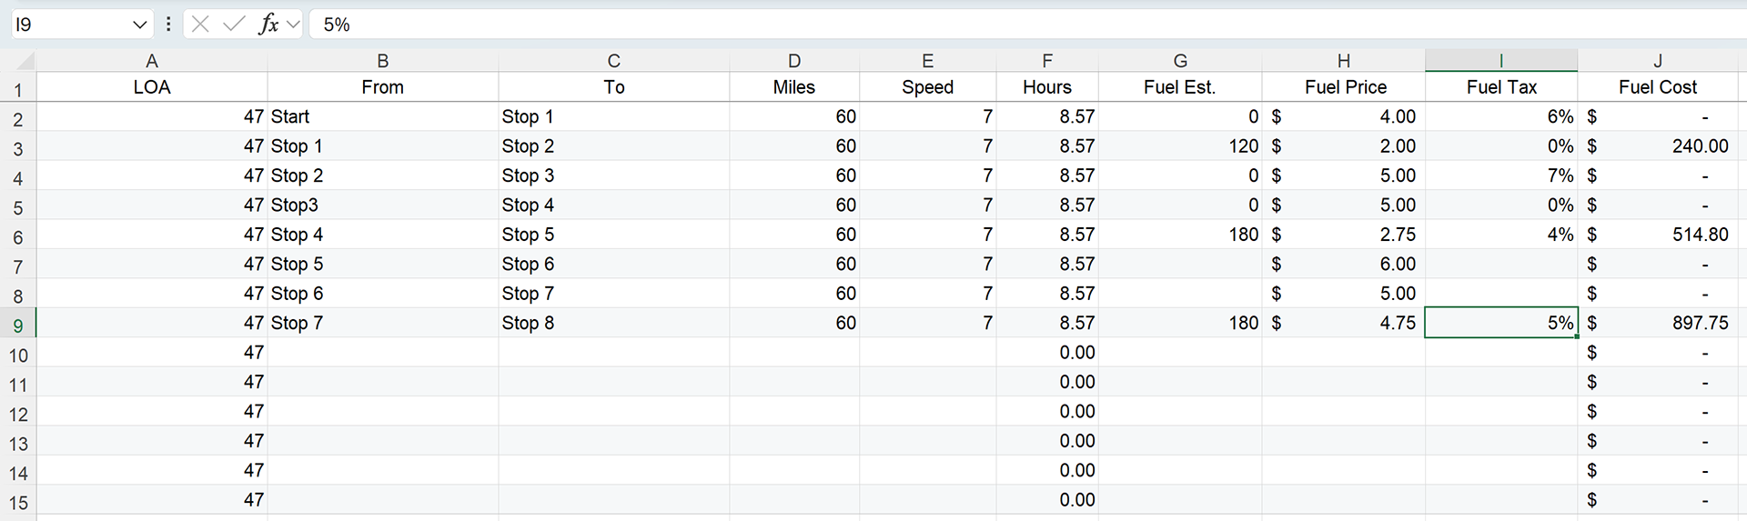The width and height of the screenshot is (1747, 521).
Task: Click the Insert Function fx icon
Action: (x=268, y=25)
